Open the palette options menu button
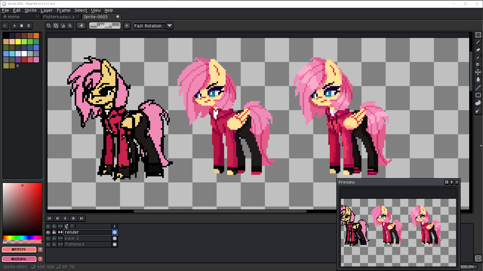483x271 pixels. pos(29,26)
